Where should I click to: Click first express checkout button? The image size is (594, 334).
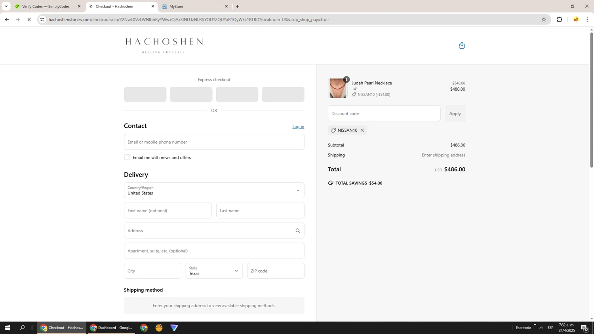point(145,94)
